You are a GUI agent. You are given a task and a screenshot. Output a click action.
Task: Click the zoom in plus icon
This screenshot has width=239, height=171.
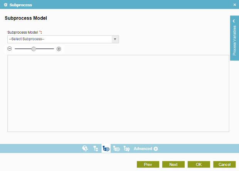pyautogui.click(x=59, y=49)
